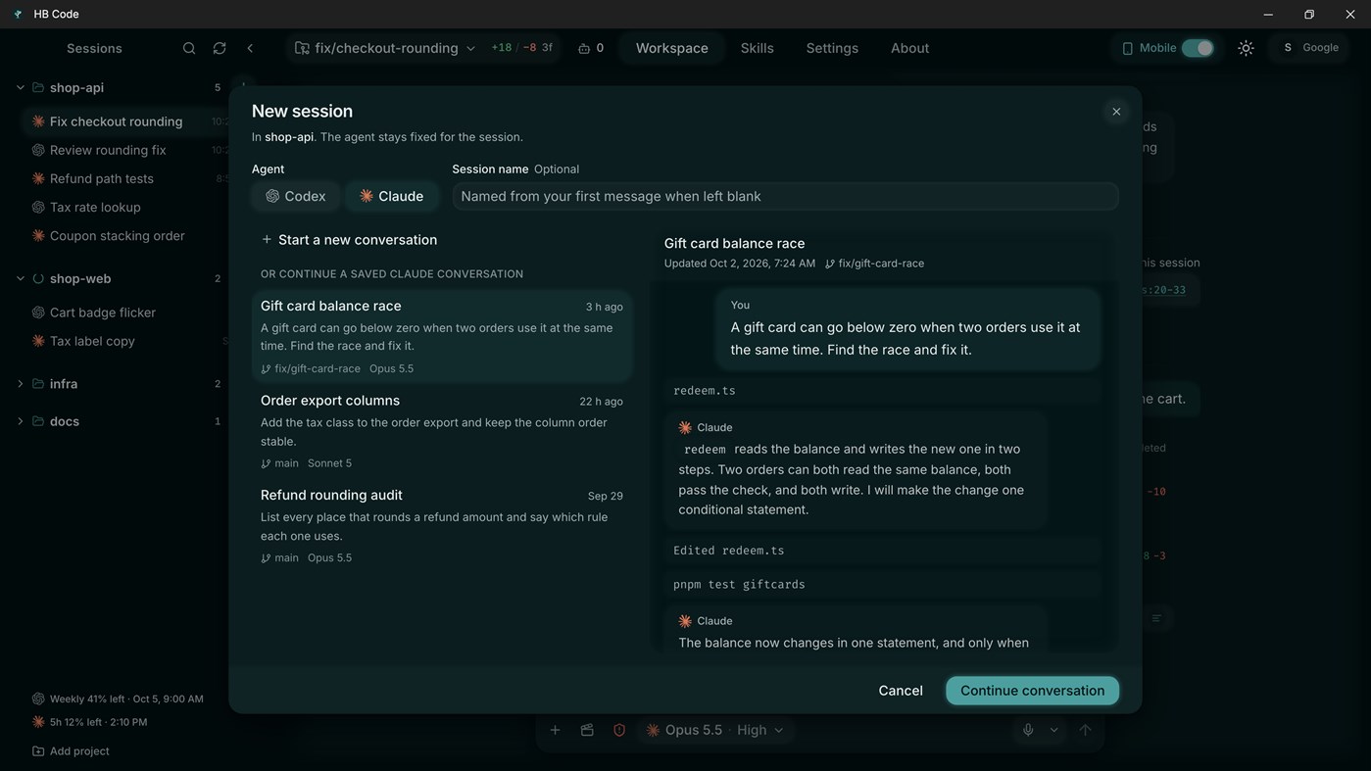
Task: Click the +18 / -8 3f diff summary
Action: pyautogui.click(x=521, y=48)
